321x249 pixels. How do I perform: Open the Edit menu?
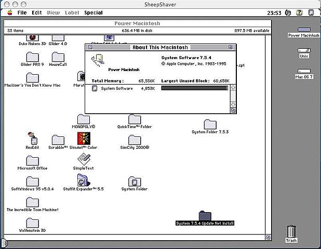point(37,12)
